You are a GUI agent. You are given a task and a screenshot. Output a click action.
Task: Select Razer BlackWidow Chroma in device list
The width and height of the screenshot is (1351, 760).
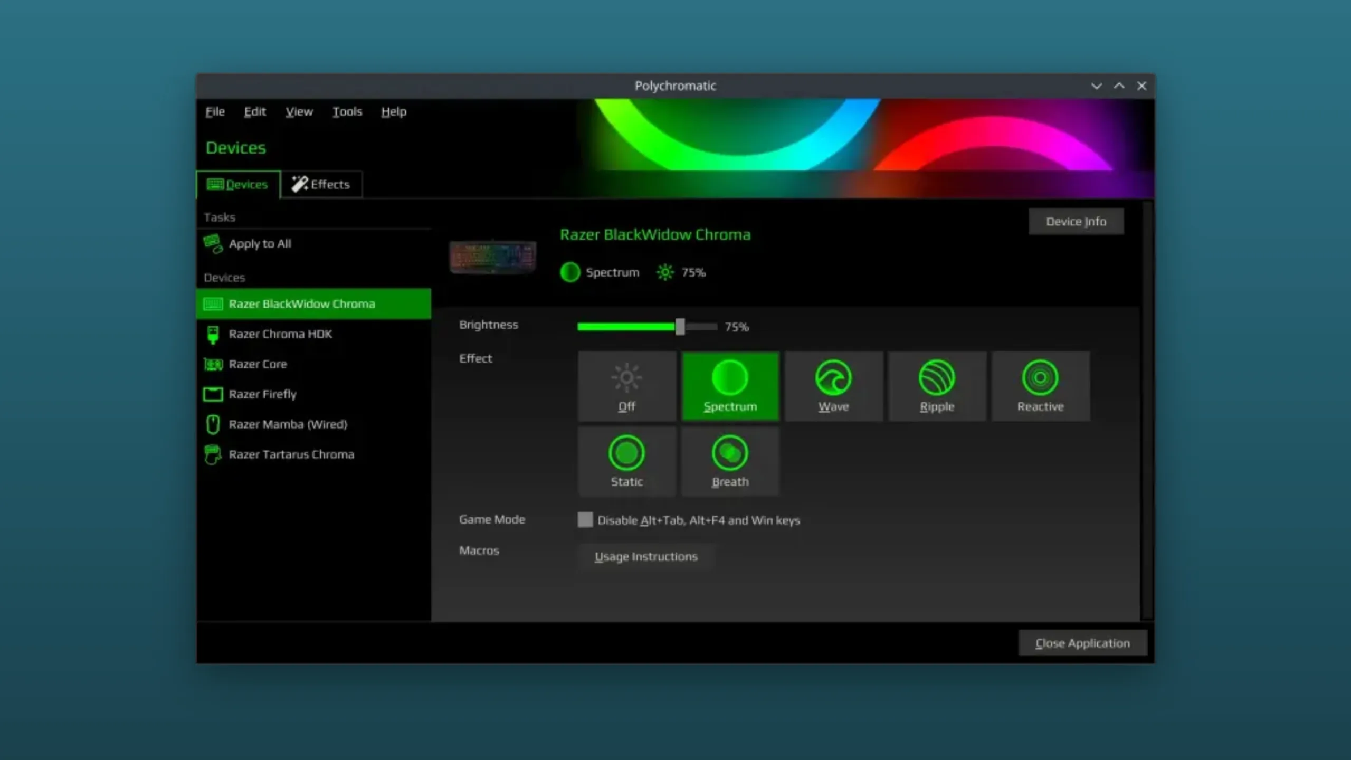pos(314,304)
